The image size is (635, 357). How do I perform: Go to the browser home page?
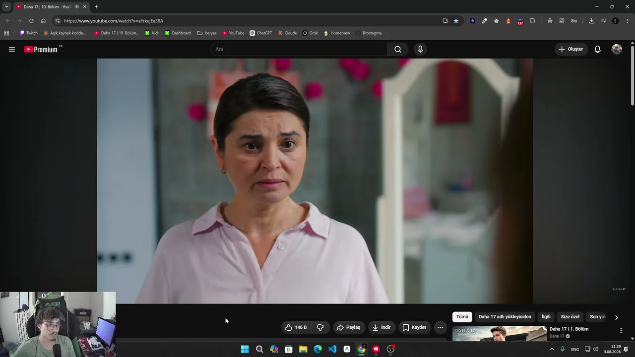click(43, 21)
